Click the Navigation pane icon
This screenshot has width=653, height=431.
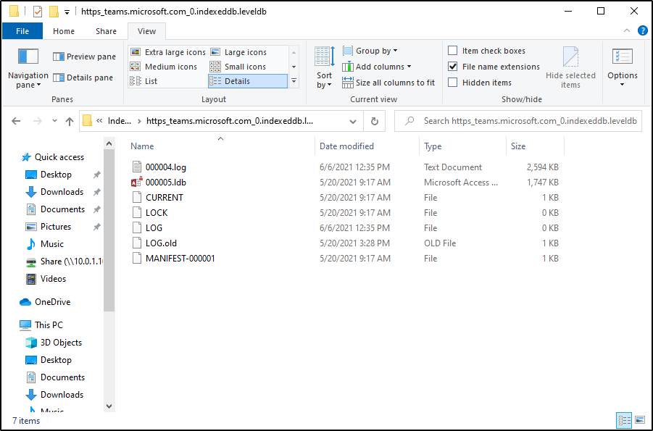(28, 58)
